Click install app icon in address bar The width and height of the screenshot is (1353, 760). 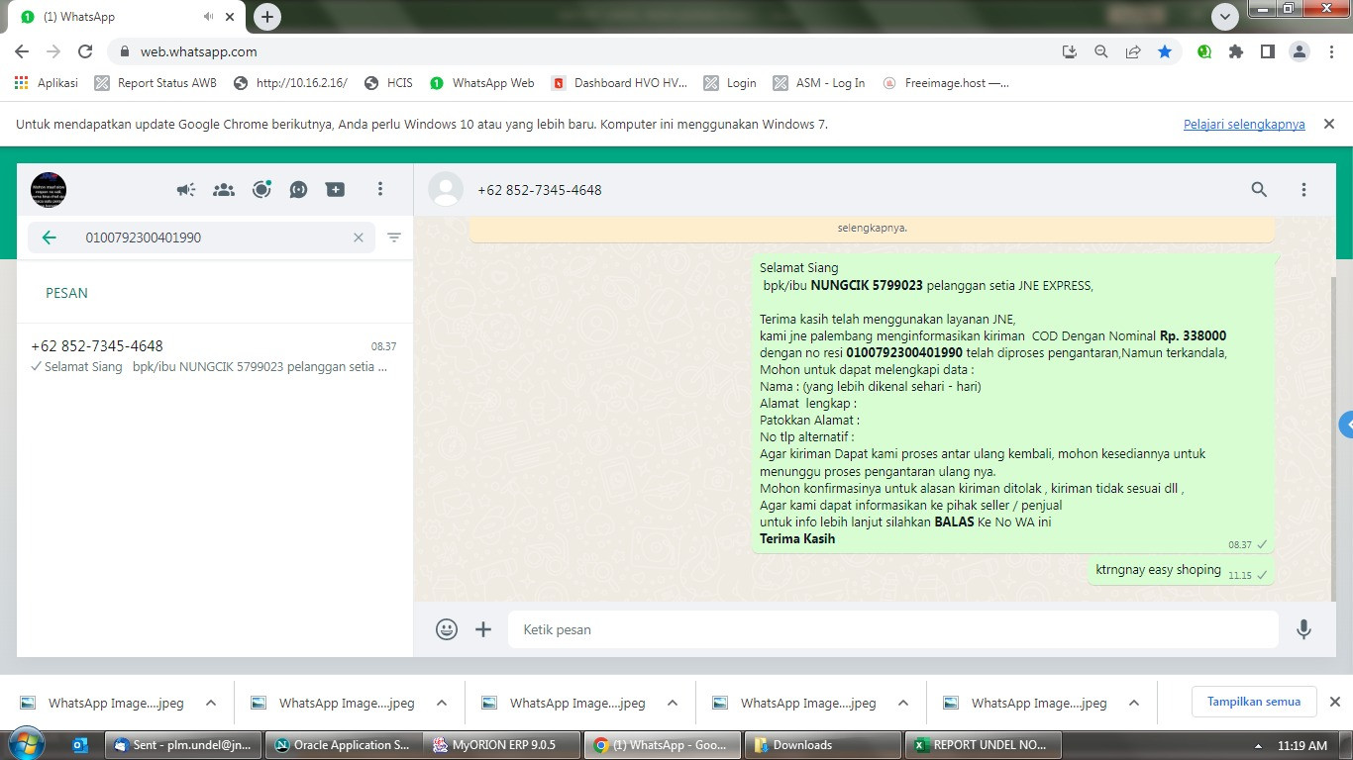1070,51
